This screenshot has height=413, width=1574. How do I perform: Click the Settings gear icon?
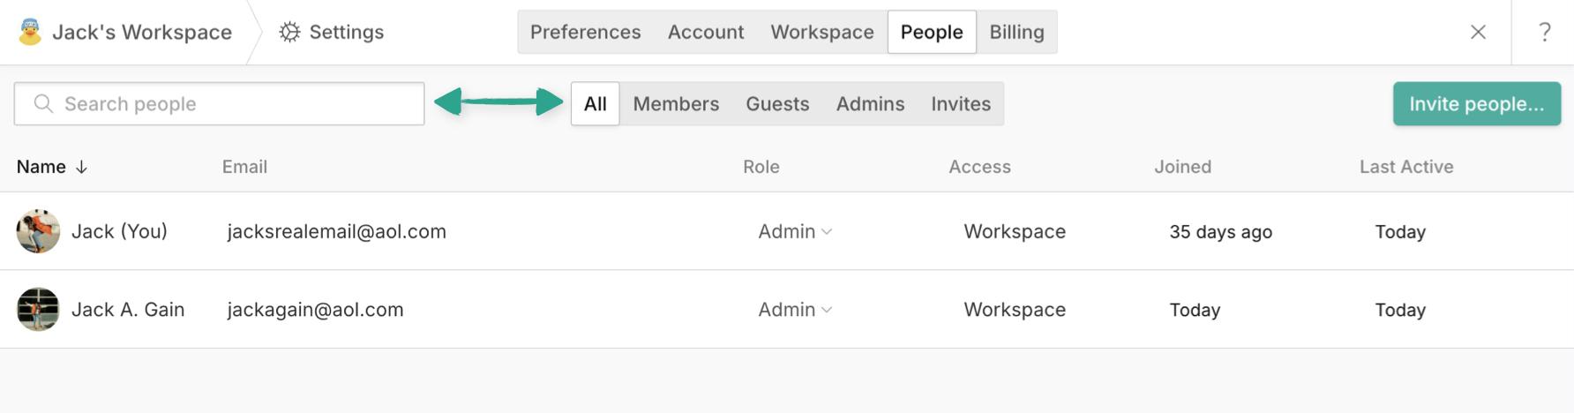pos(289,33)
